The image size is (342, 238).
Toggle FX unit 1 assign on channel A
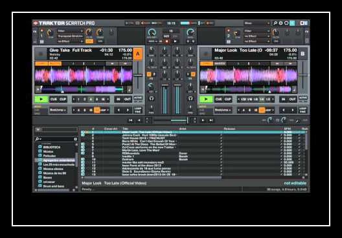pyautogui.click(x=149, y=74)
